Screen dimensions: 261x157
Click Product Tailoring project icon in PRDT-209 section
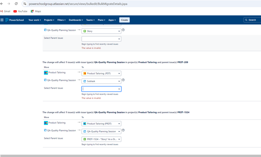(46, 73)
